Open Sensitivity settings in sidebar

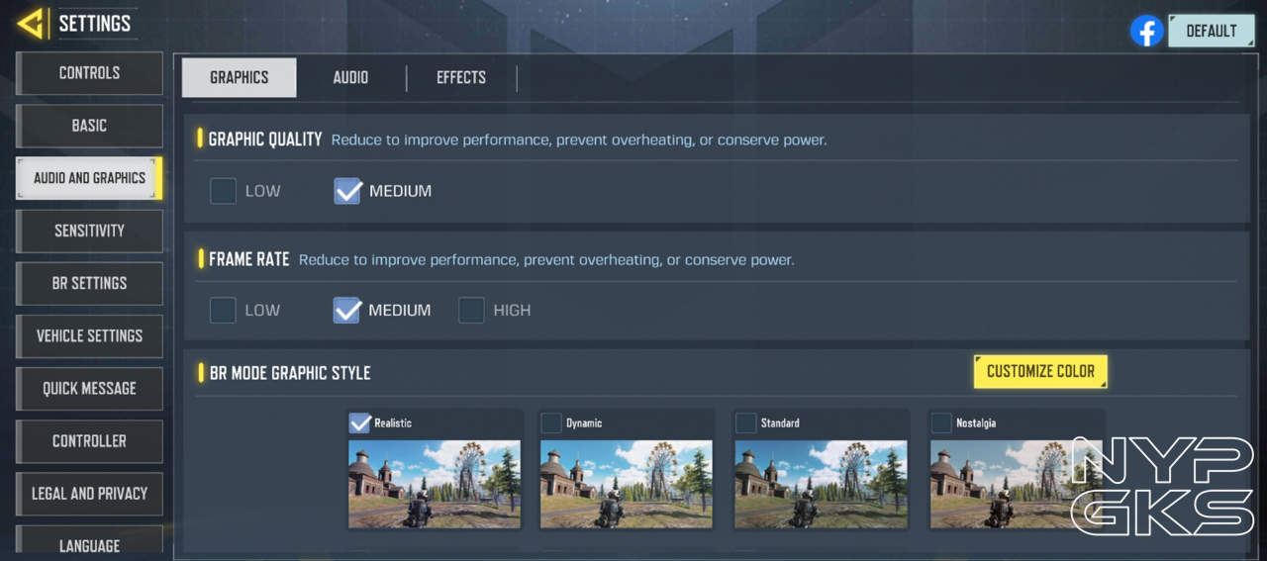(89, 231)
